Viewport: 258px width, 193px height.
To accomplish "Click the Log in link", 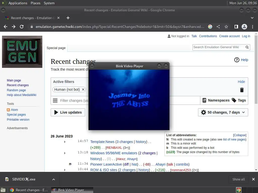I will tap(246, 36).
